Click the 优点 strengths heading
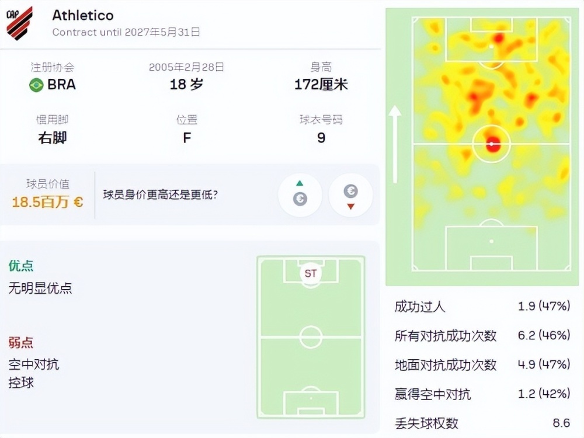The image size is (584, 438). [x=21, y=266]
